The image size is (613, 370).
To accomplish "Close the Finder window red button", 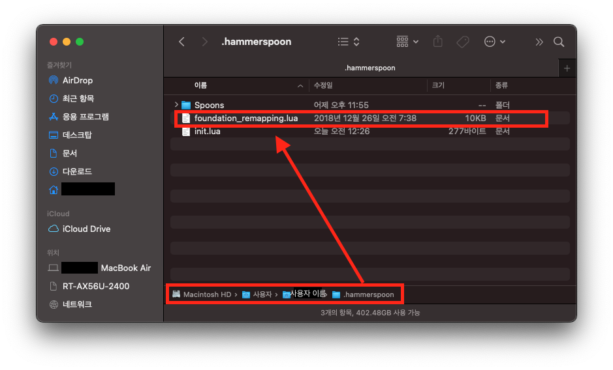I will [x=54, y=42].
